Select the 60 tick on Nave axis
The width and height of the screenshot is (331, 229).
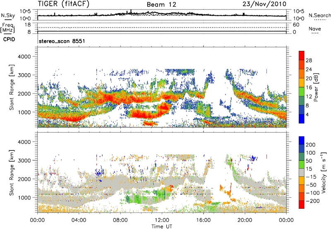click(x=296, y=25)
